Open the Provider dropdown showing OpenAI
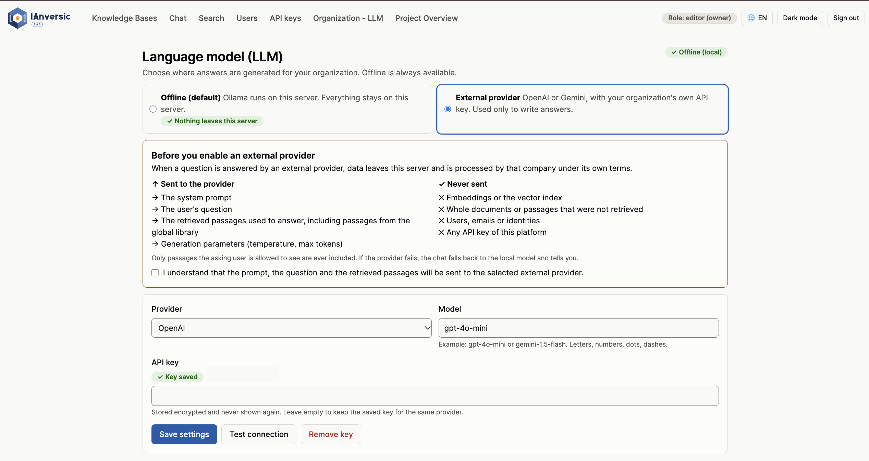The image size is (869, 461). point(291,328)
